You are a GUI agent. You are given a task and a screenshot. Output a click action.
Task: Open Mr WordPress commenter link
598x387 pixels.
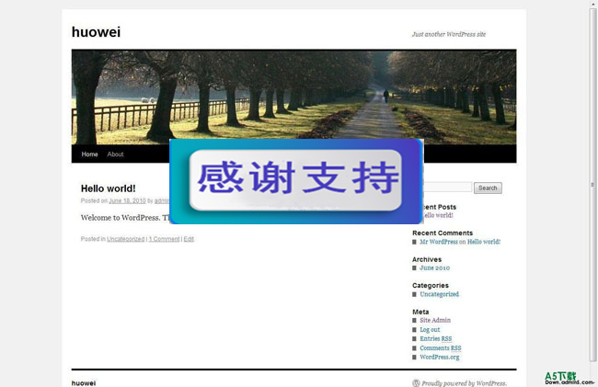point(439,242)
